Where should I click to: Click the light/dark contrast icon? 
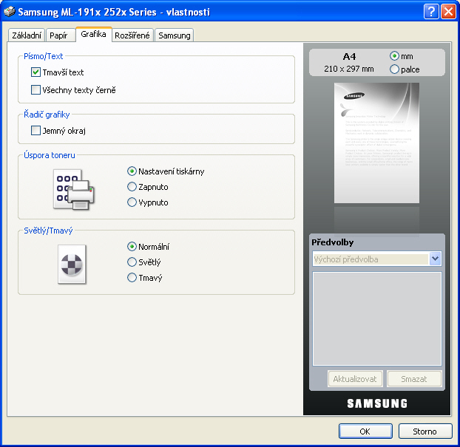72,264
